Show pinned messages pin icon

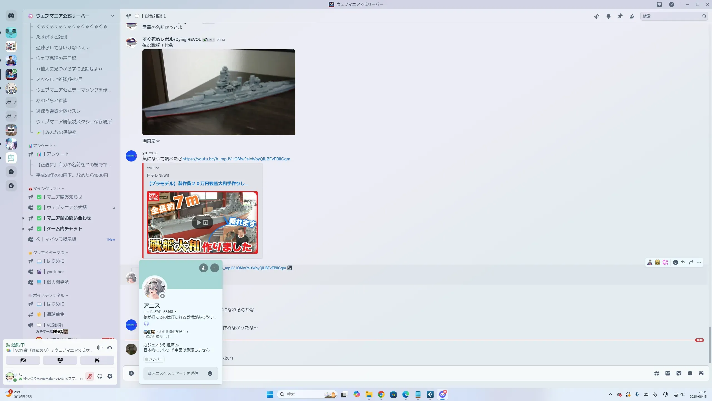pos(620,16)
